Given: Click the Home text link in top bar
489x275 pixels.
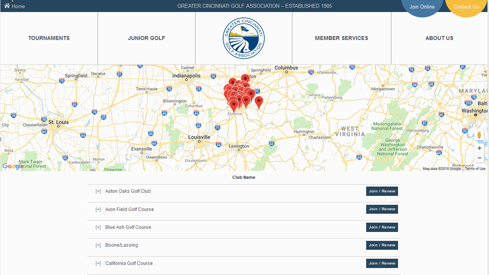Looking at the screenshot, I should (18, 7).
